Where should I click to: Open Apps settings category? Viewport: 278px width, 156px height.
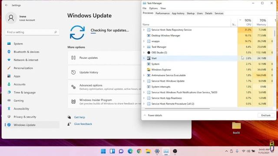click(x=32, y=76)
